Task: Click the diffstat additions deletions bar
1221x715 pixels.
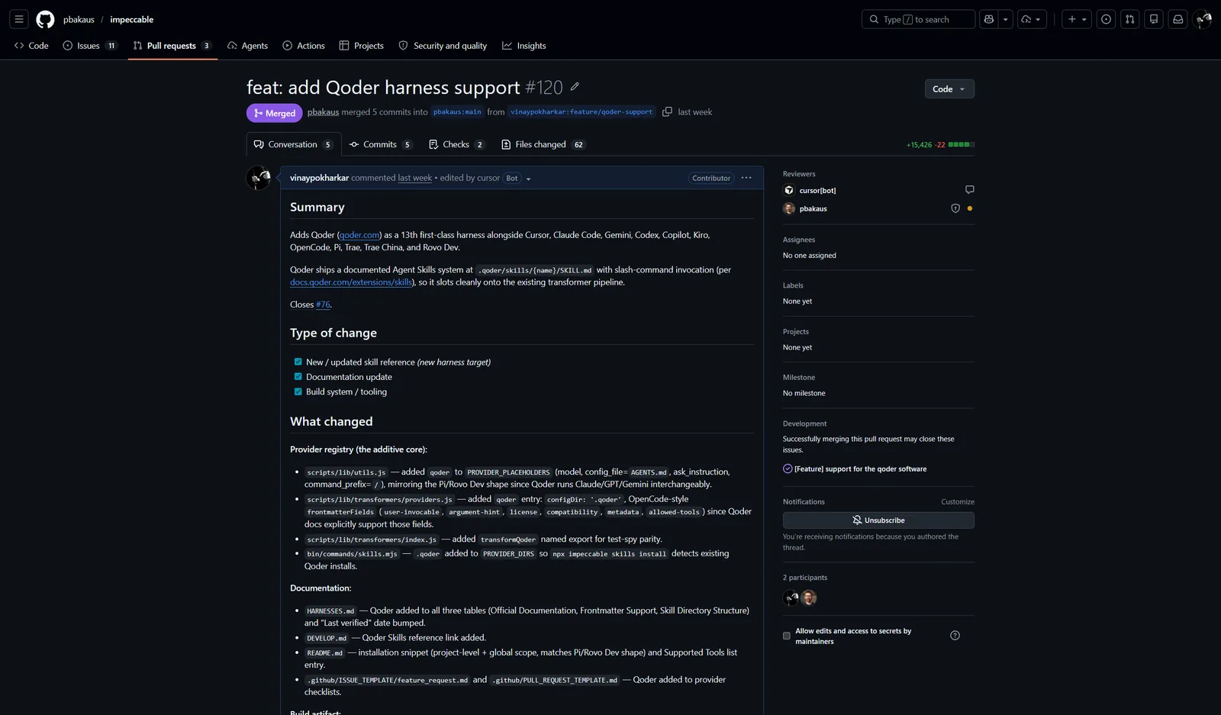Action: [962, 144]
